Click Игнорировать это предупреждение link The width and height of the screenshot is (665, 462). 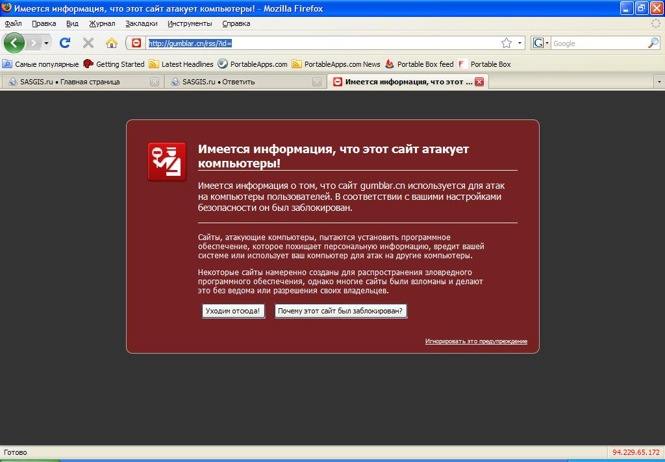coord(476,341)
